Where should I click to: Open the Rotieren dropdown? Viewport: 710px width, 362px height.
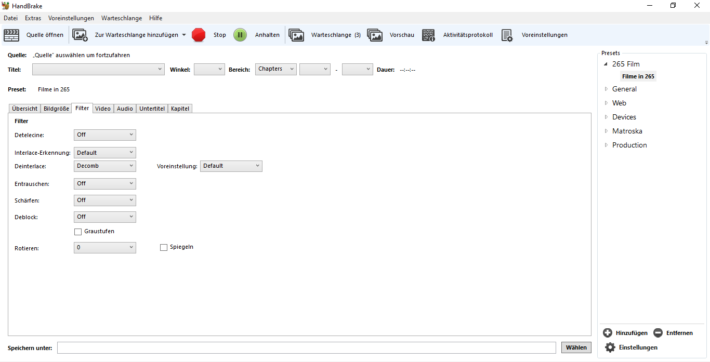[x=104, y=248]
